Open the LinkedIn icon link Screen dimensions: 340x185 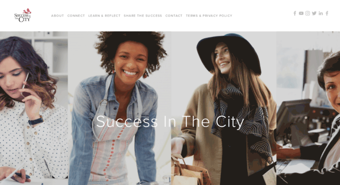pos(321,14)
